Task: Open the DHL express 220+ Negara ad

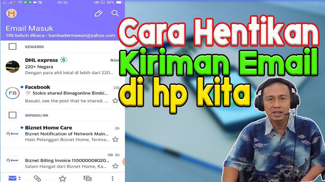Action: coord(62,66)
